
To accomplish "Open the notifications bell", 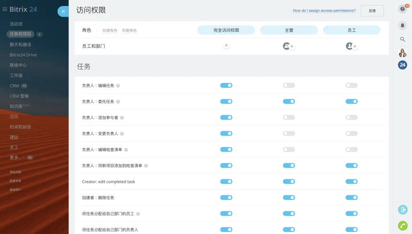I will click(x=402, y=25).
